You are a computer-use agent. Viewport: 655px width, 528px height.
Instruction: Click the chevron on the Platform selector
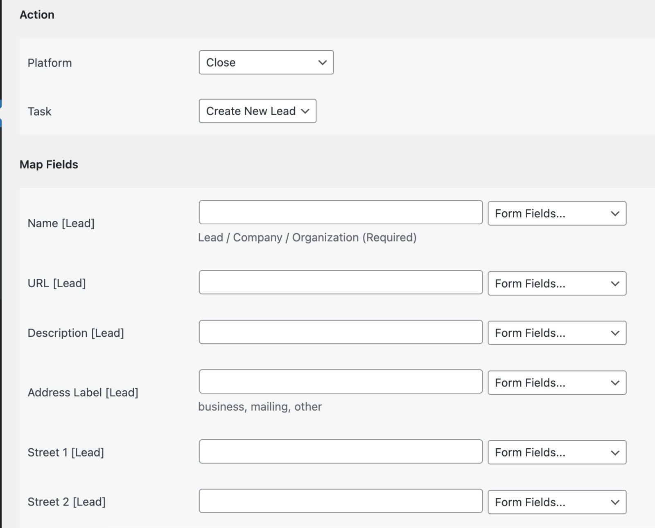[x=323, y=63]
